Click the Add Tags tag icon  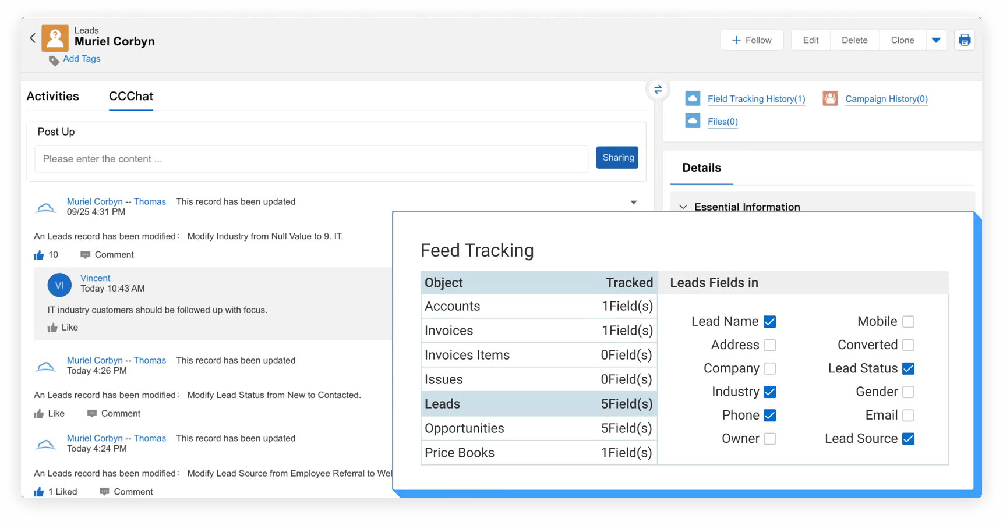coord(54,60)
